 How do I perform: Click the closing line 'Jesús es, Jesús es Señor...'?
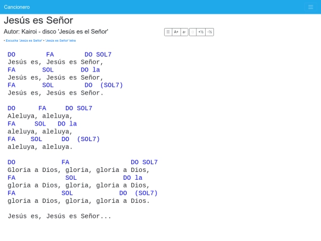[59, 216]
